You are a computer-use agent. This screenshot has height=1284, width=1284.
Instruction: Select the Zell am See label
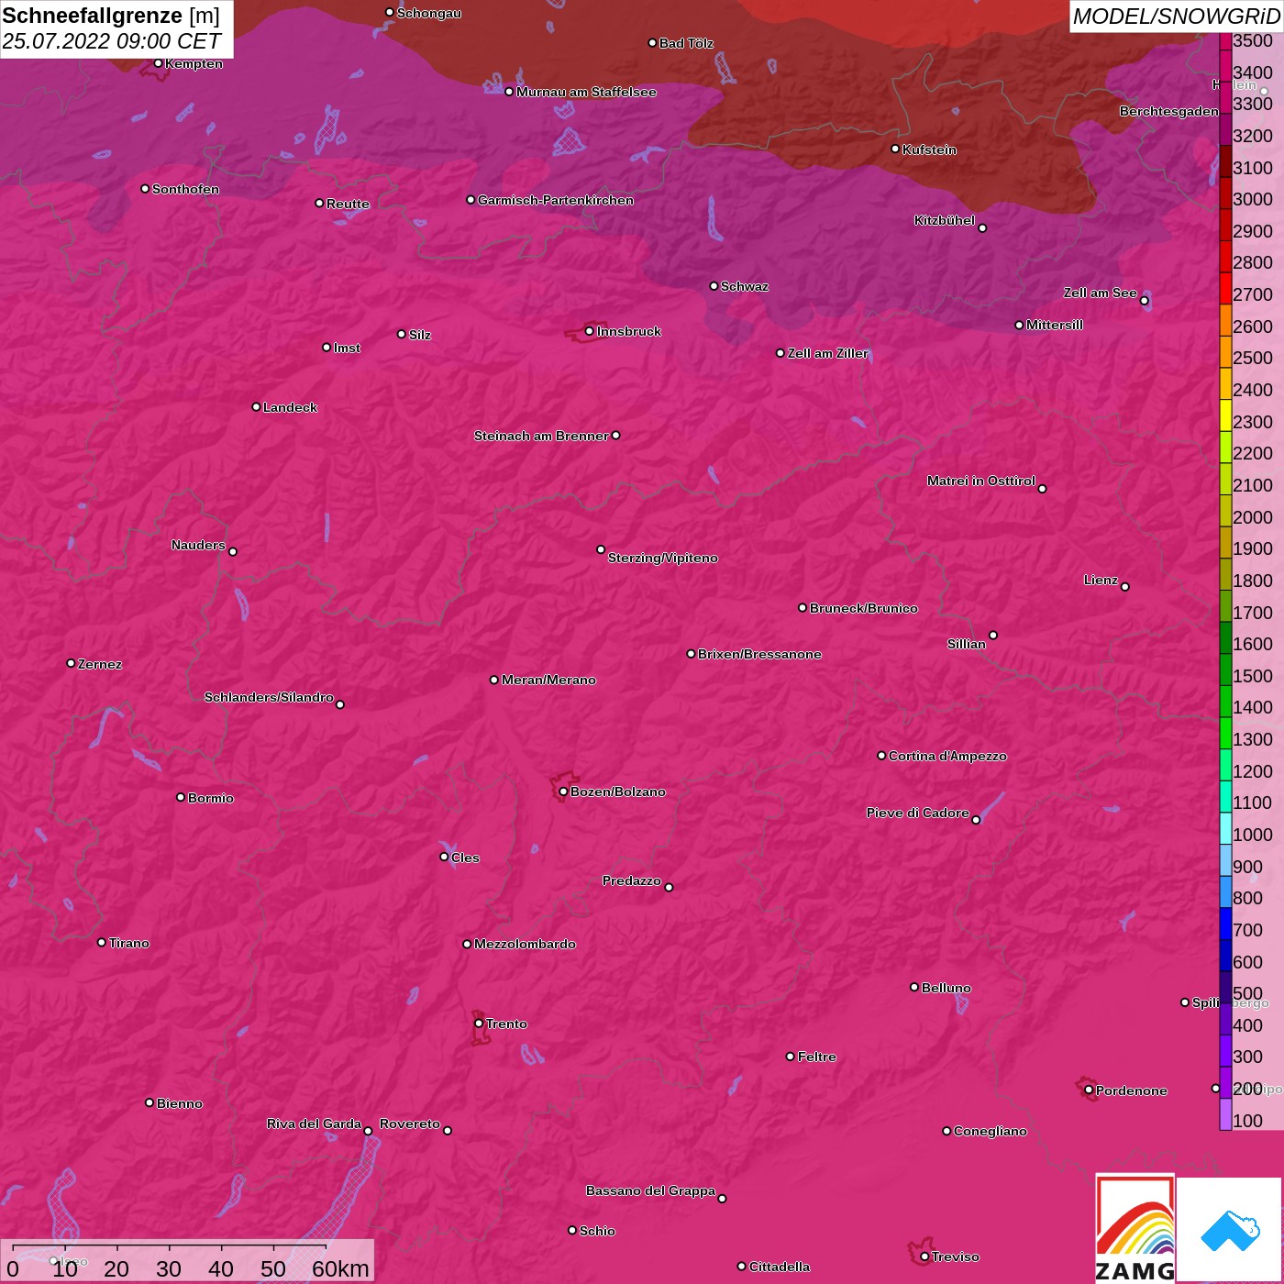(1100, 293)
